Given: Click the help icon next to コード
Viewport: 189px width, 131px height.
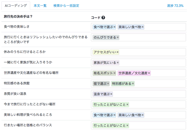Looking at the screenshot, I should pyautogui.click(x=103, y=18).
